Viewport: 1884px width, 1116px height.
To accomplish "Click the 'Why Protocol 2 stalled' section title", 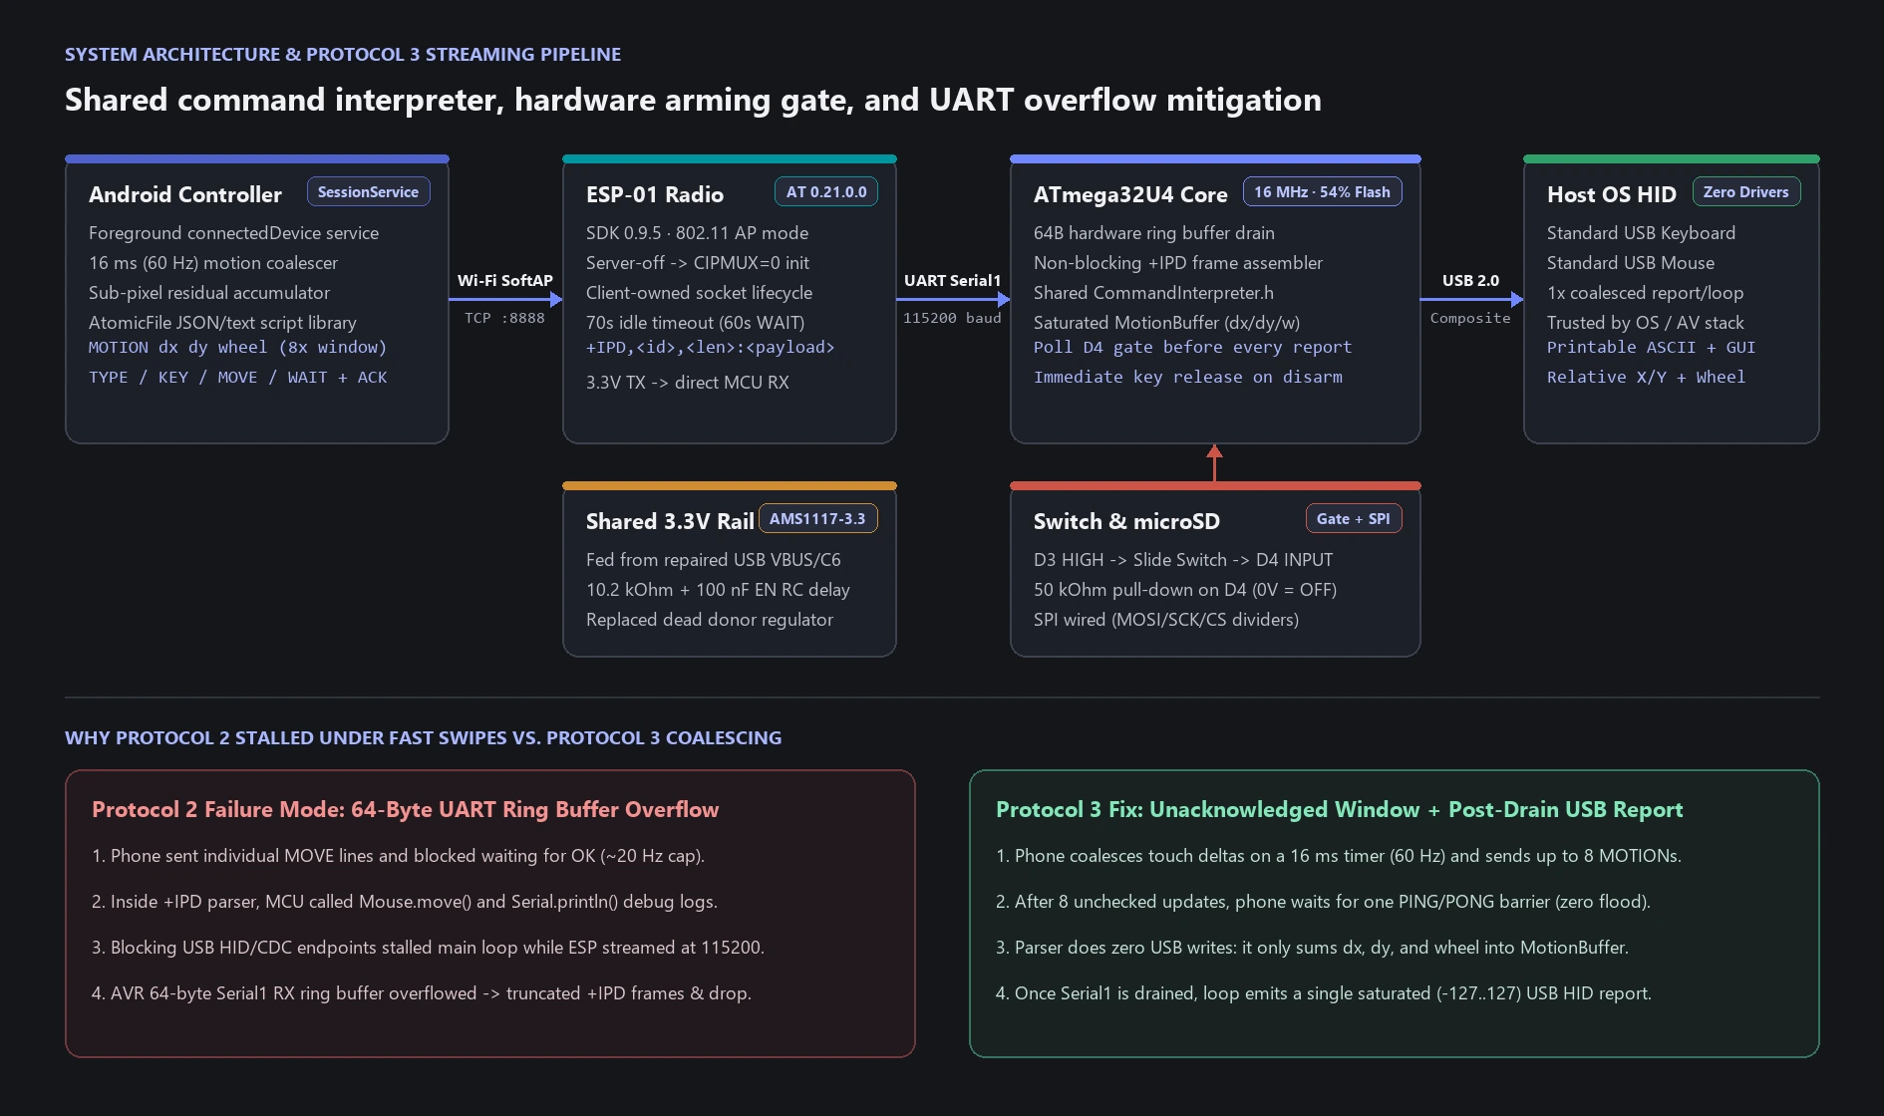I will [x=423, y=738].
